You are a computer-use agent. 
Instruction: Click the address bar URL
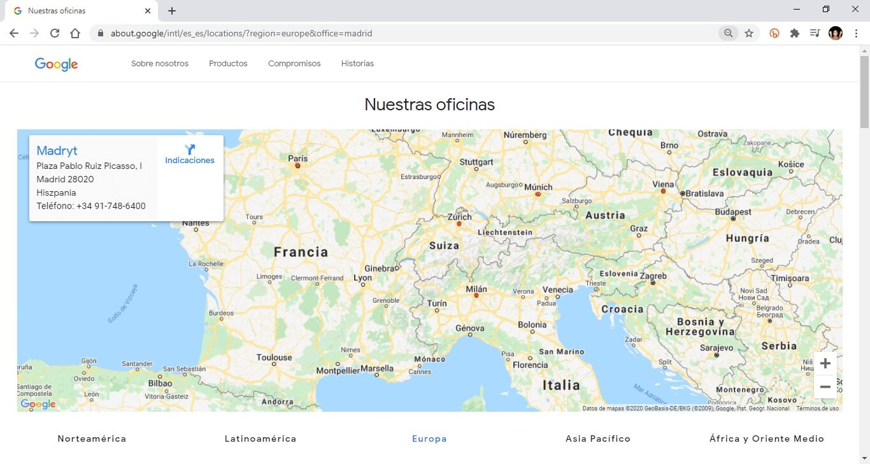(241, 33)
